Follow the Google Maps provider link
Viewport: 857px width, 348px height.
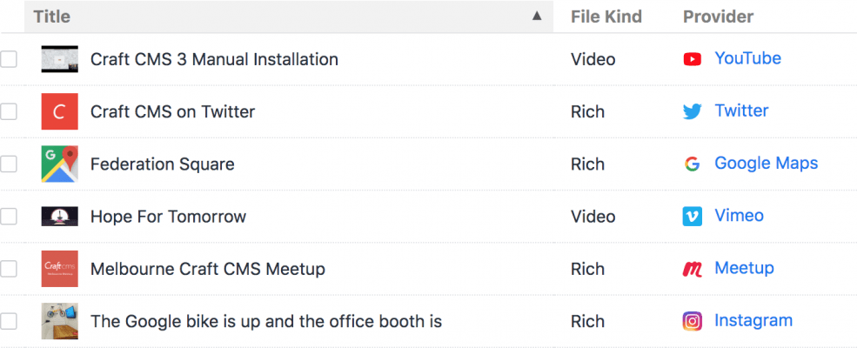point(766,163)
